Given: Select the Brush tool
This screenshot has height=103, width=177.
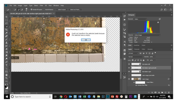Looking at the screenshot, I should 7,39.
